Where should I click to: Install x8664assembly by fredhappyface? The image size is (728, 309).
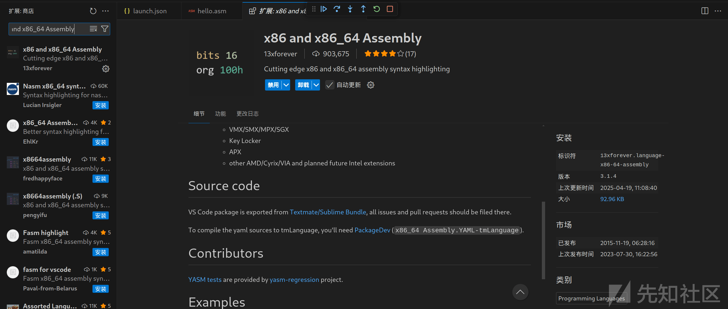100,179
